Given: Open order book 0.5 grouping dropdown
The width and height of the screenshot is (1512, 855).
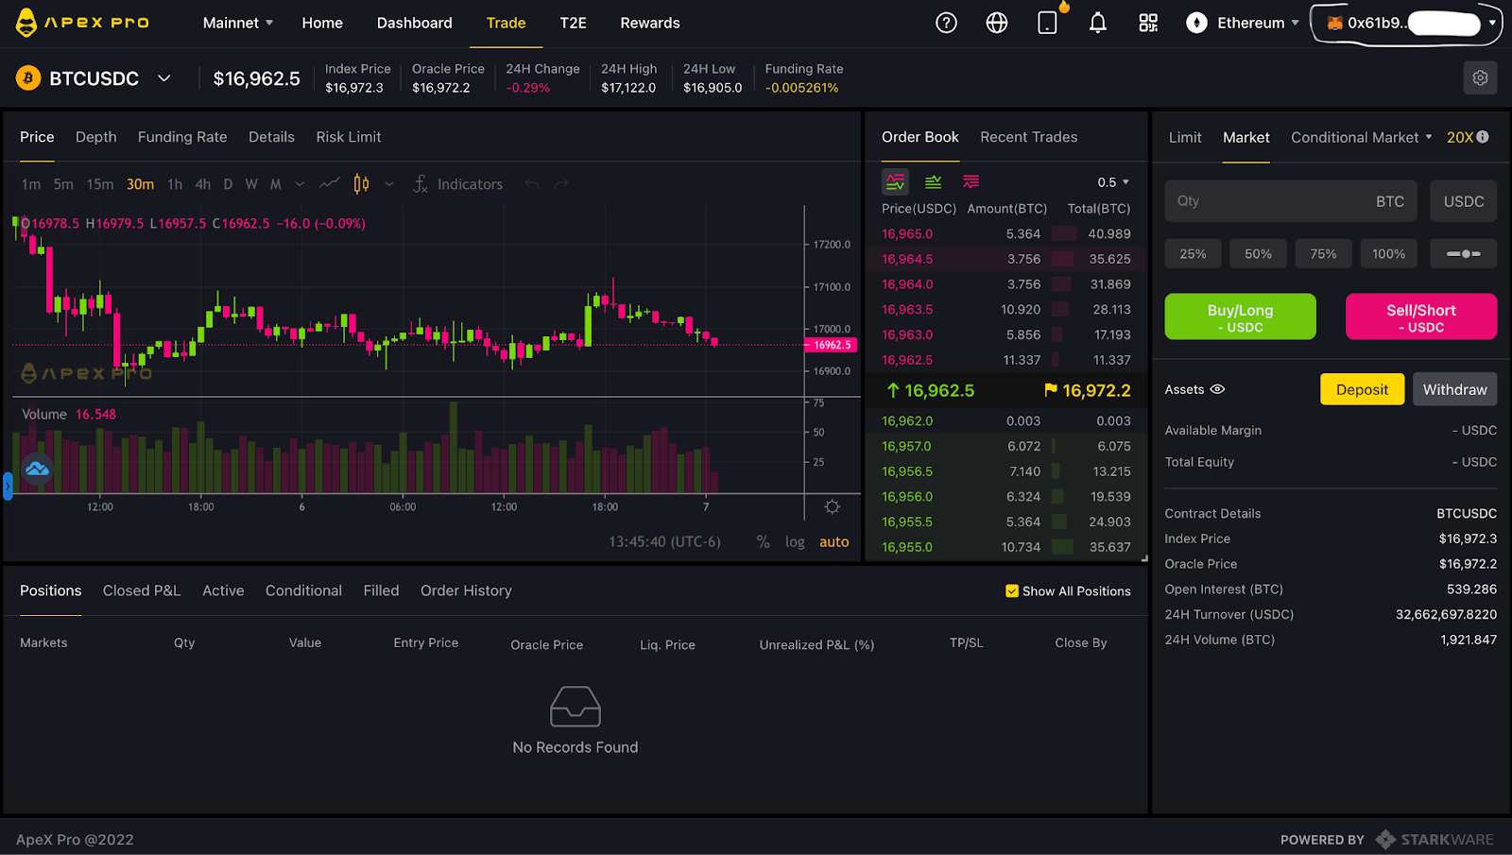Looking at the screenshot, I should click(x=1113, y=182).
